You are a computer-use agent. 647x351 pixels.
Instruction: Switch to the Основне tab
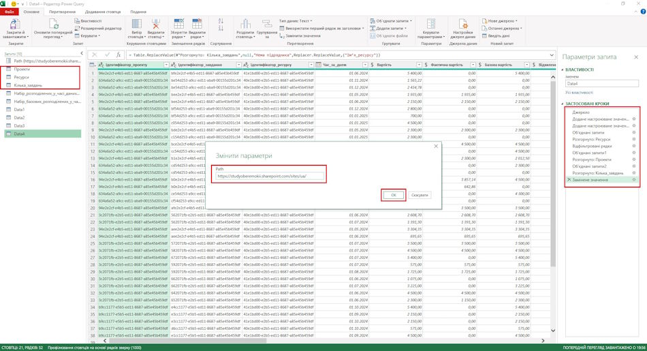click(x=31, y=12)
